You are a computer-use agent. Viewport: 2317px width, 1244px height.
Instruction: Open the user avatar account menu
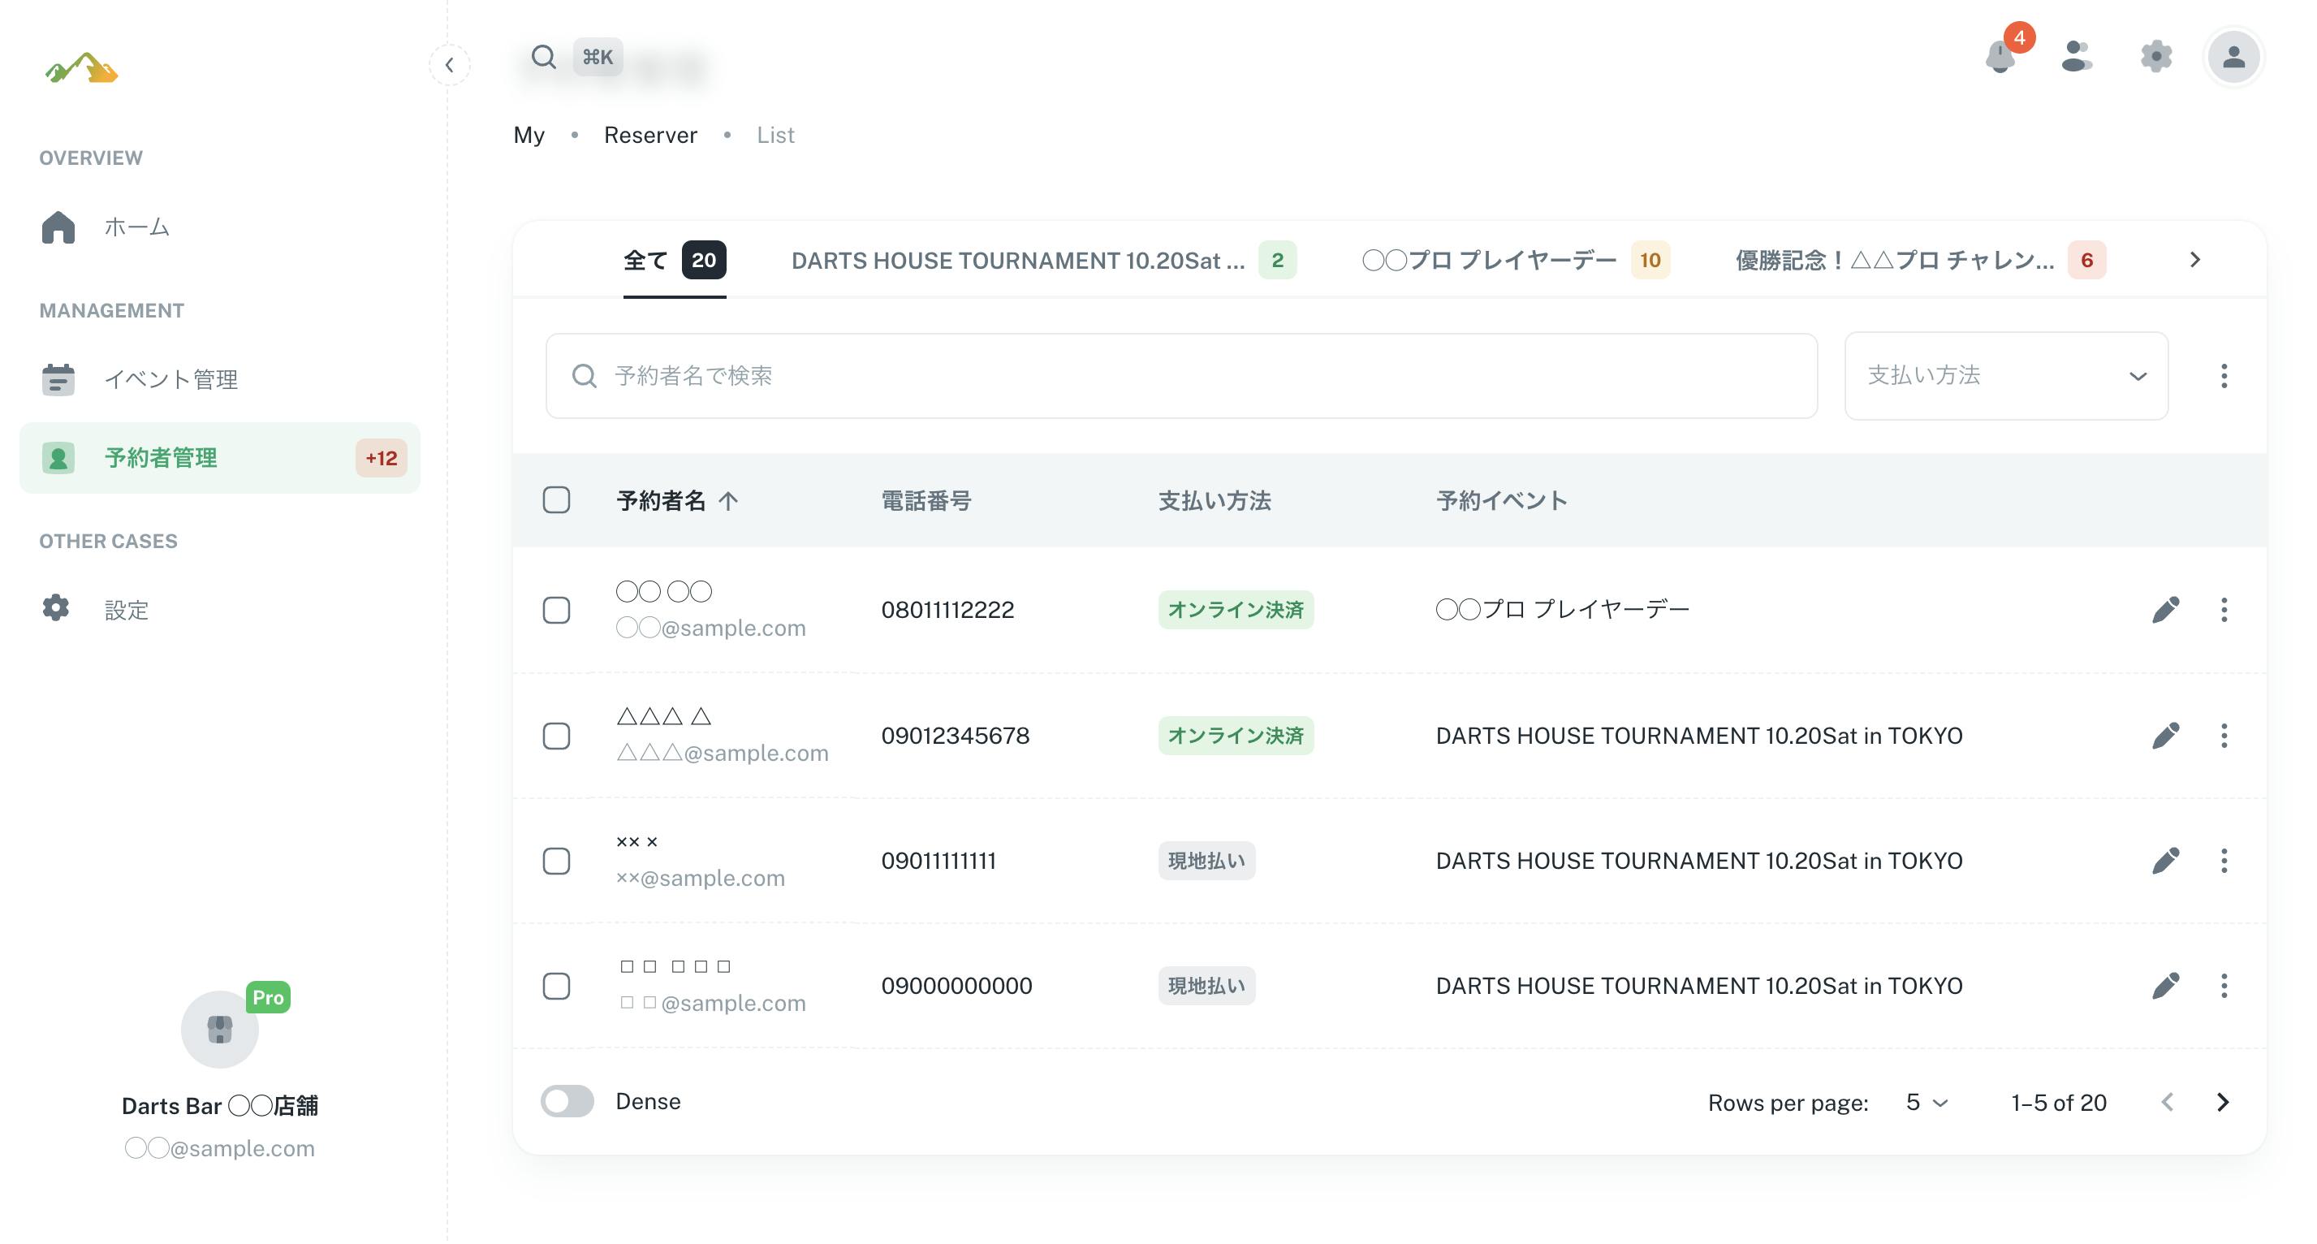[2233, 58]
